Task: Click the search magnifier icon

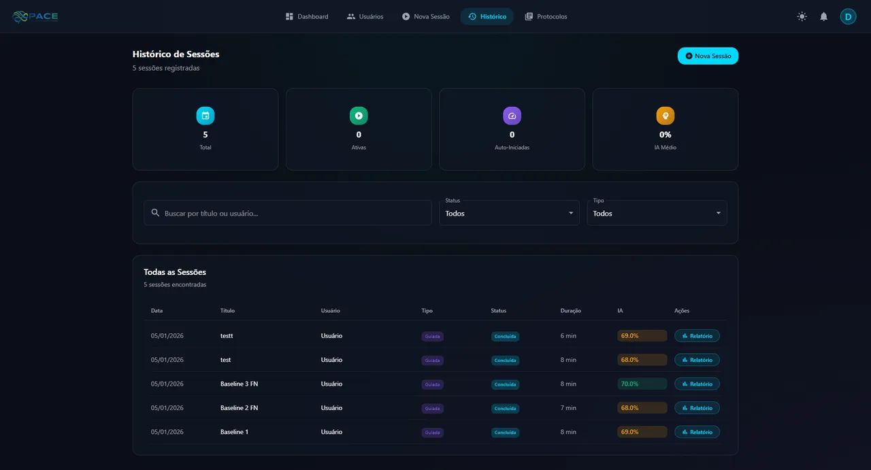Action: coord(155,213)
